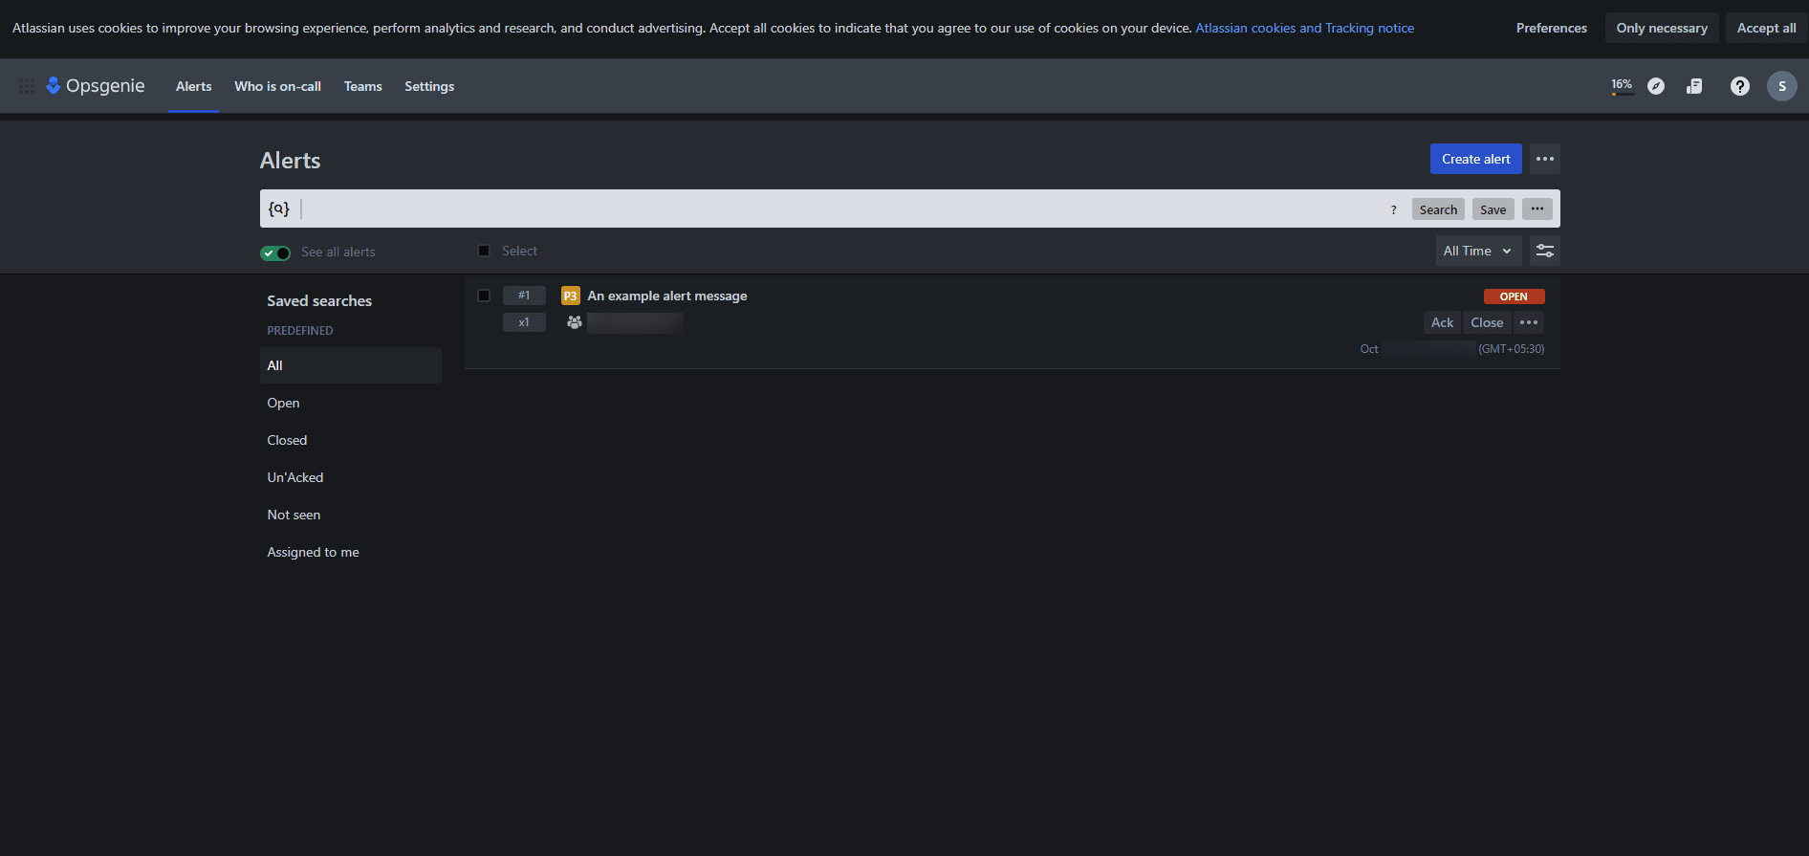Toggle the See all alerts switch

click(x=275, y=252)
